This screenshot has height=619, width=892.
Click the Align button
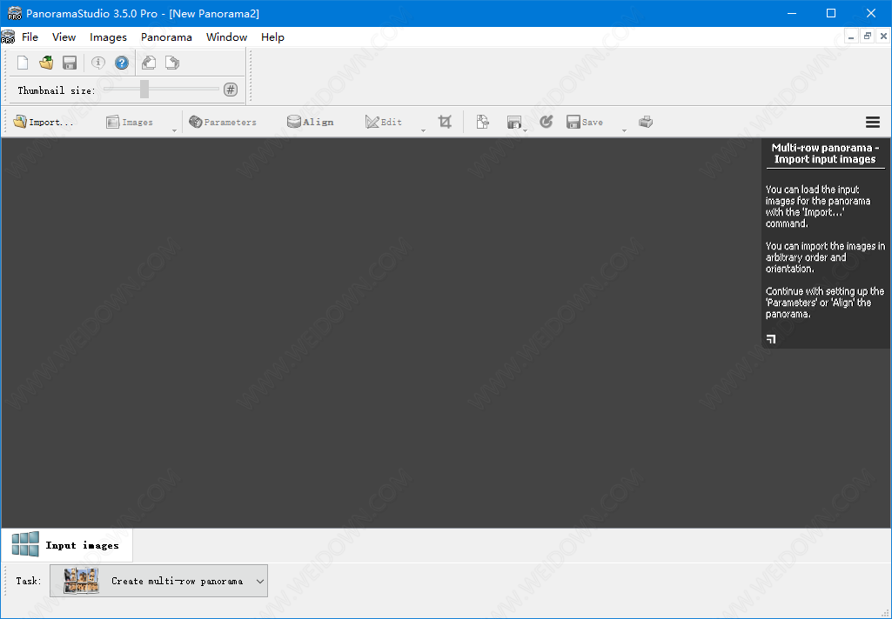click(x=311, y=122)
